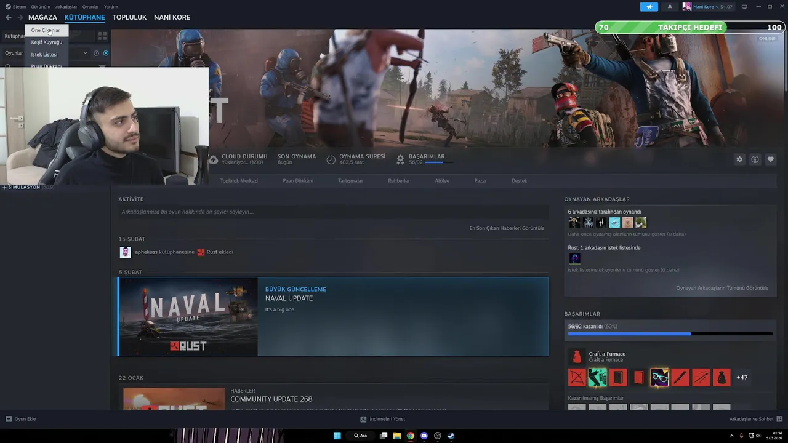This screenshot has width=788, height=443.
Task: Open the Arkadaşlar menu in the menu bar
Action: [x=66, y=7]
